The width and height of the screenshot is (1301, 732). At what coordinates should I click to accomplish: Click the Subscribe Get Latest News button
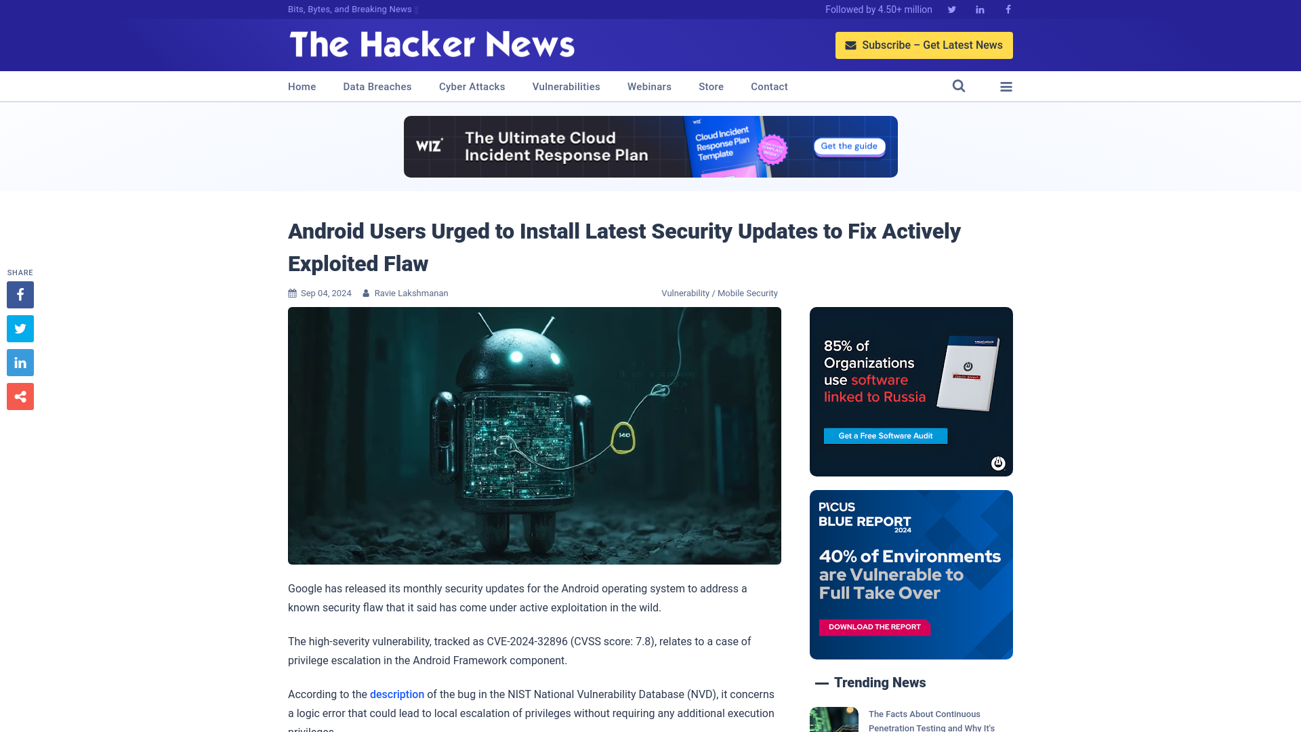[x=924, y=45]
